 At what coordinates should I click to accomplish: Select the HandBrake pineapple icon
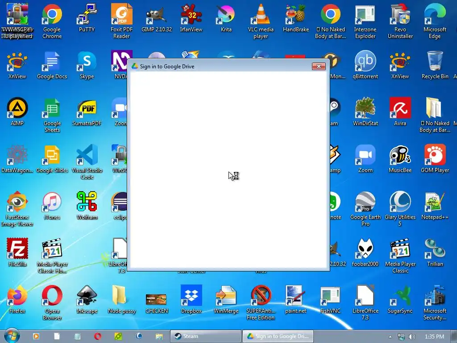[x=295, y=18]
